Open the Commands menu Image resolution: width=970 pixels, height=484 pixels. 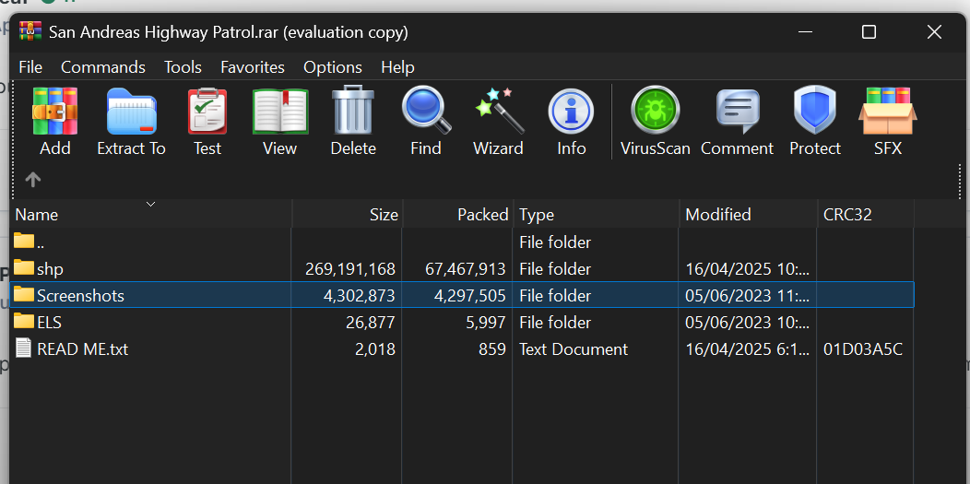coord(102,67)
